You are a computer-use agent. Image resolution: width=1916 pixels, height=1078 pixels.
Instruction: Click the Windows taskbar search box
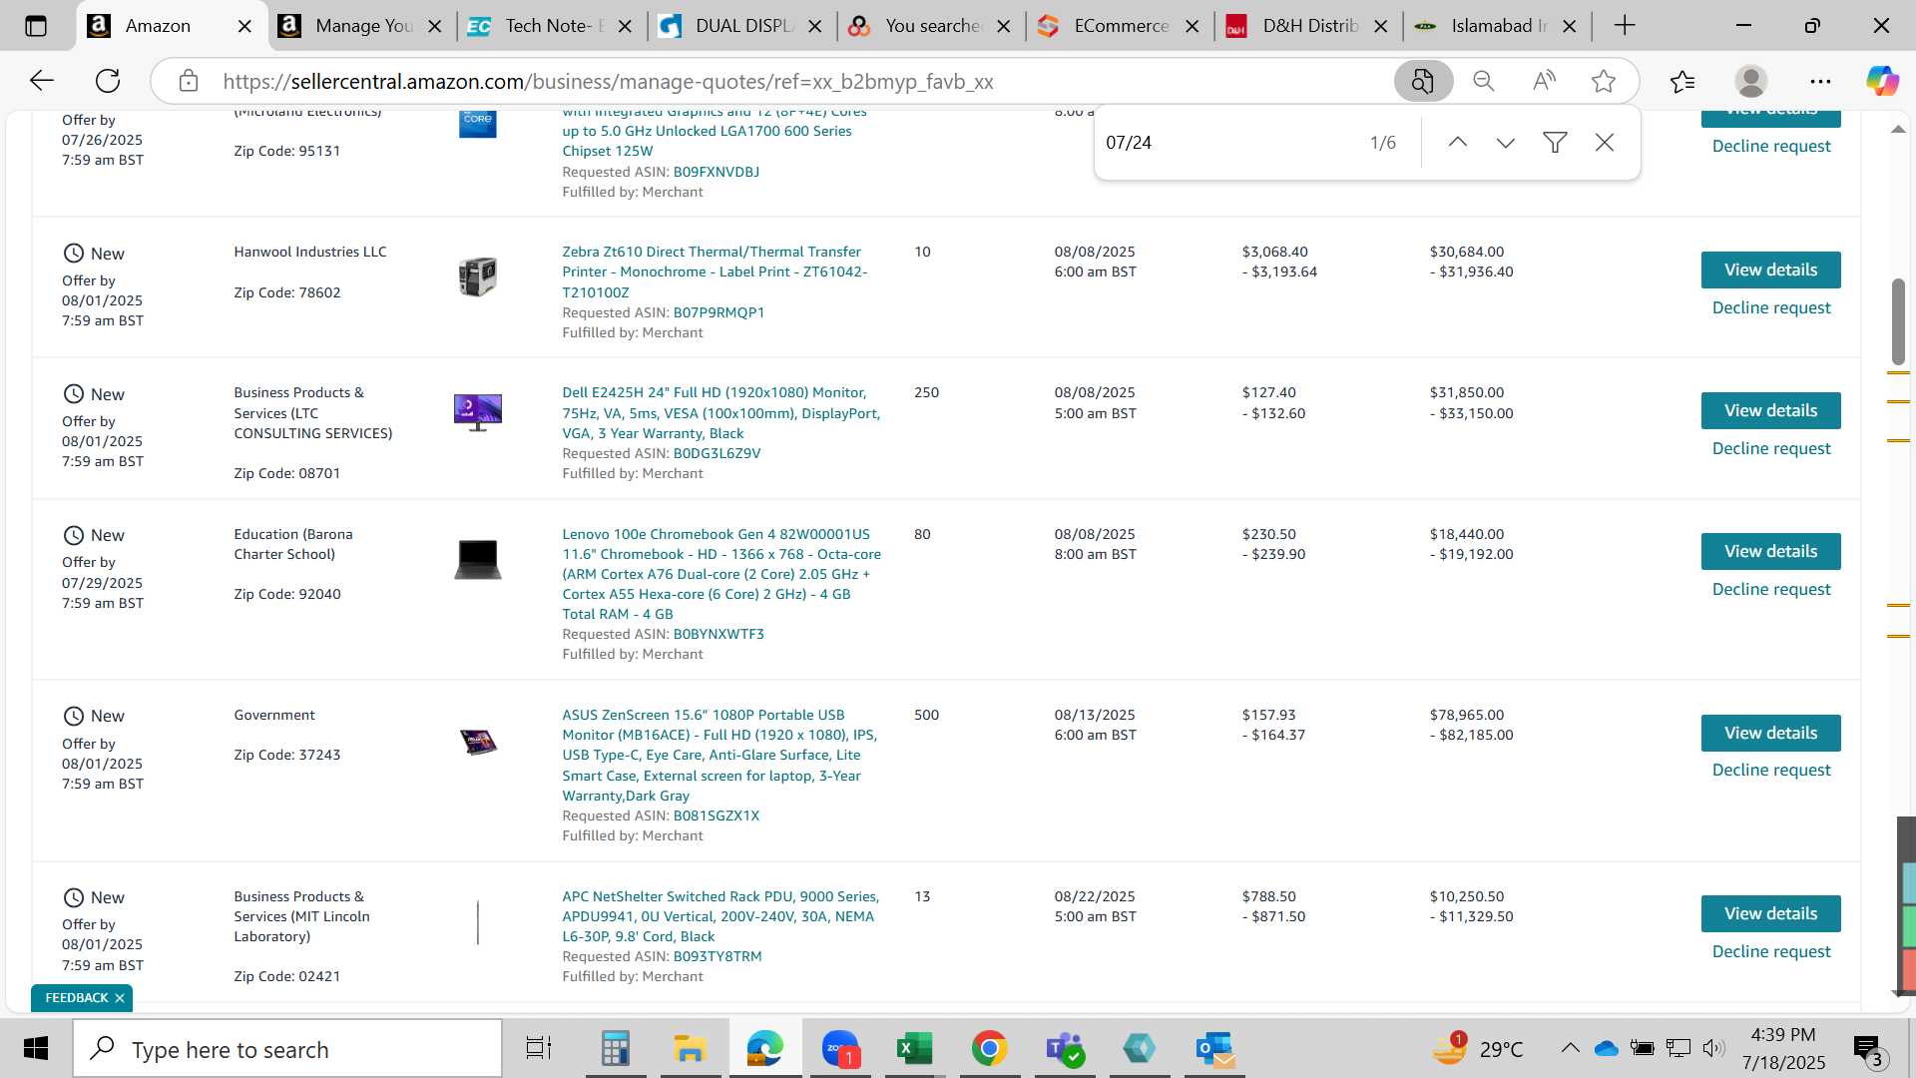coord(287,1049)
